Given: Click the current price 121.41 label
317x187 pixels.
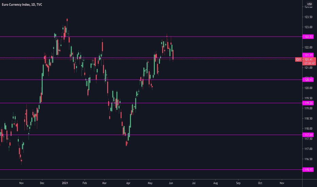Looking at the screenshot, I should coord(309,60).
